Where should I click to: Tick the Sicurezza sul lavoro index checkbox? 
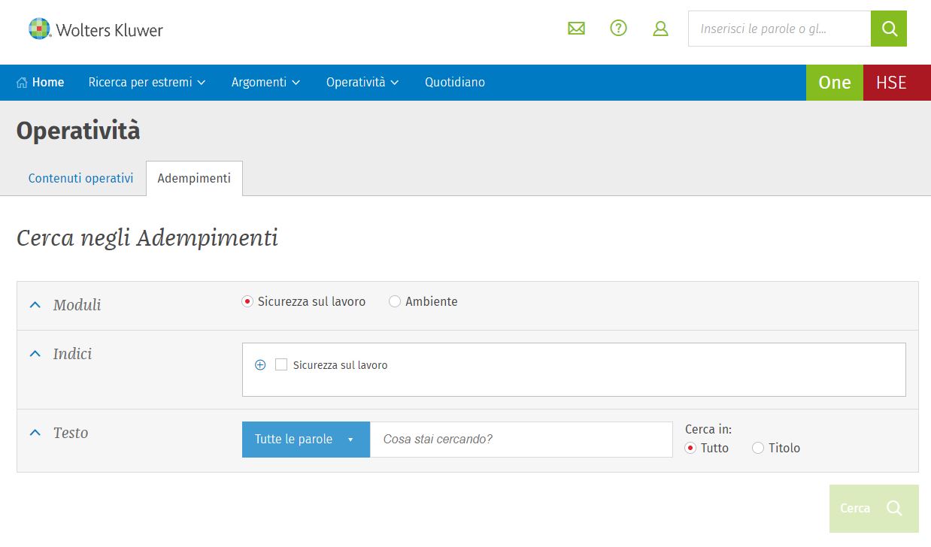pos(281,364)
